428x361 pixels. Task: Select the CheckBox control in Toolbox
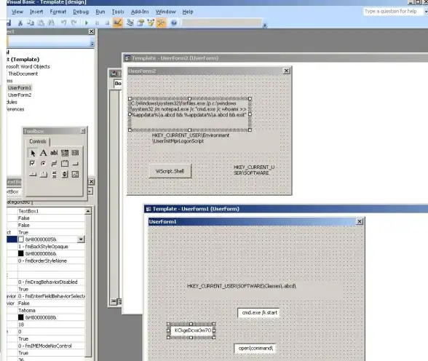click(x=32, y=164)
